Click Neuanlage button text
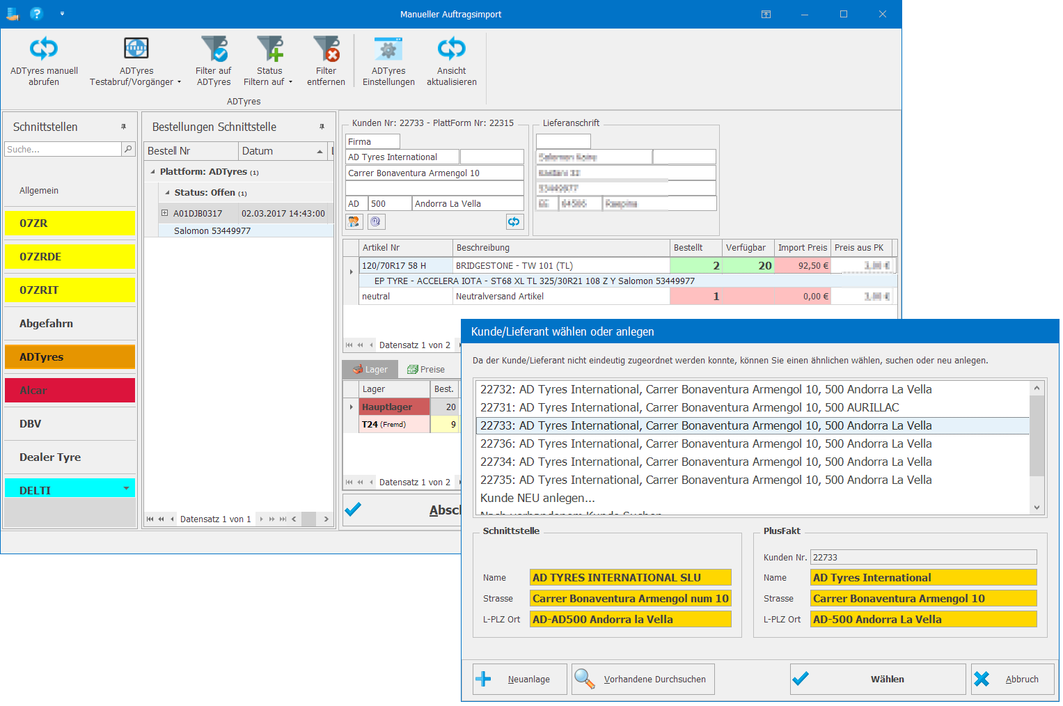The height and width of the screenshot is (706, 1063). (528, 680)
